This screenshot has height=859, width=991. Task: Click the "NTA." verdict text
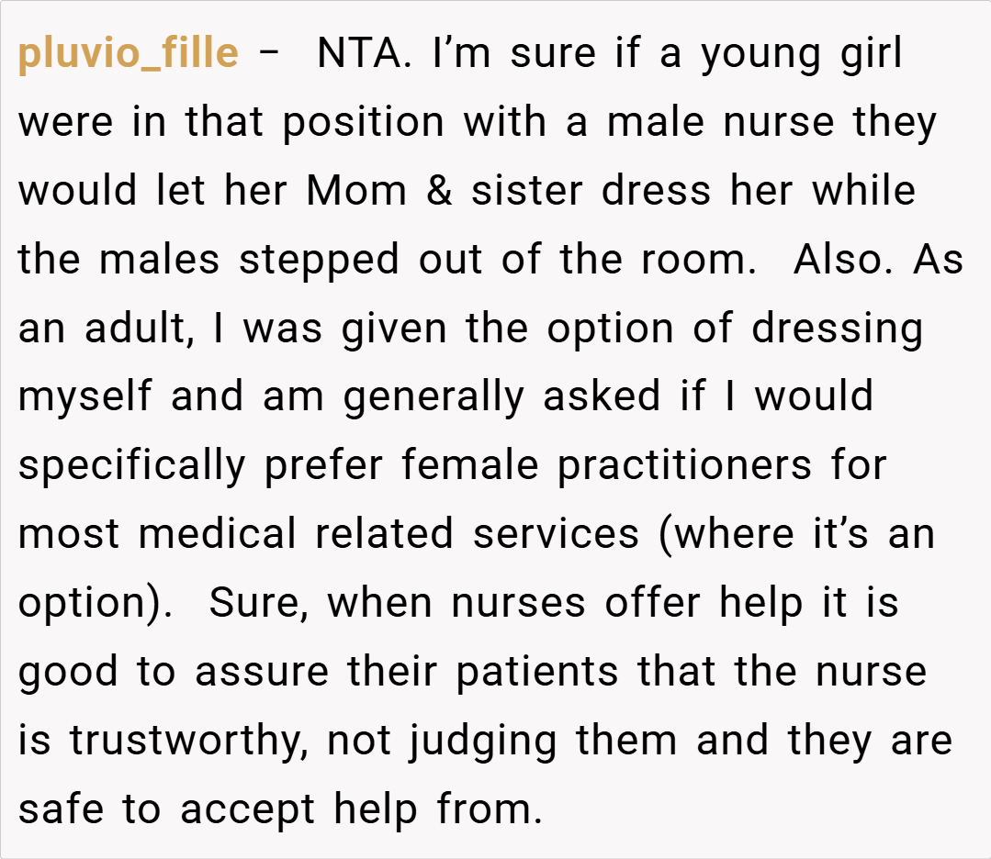click(359, 54)
